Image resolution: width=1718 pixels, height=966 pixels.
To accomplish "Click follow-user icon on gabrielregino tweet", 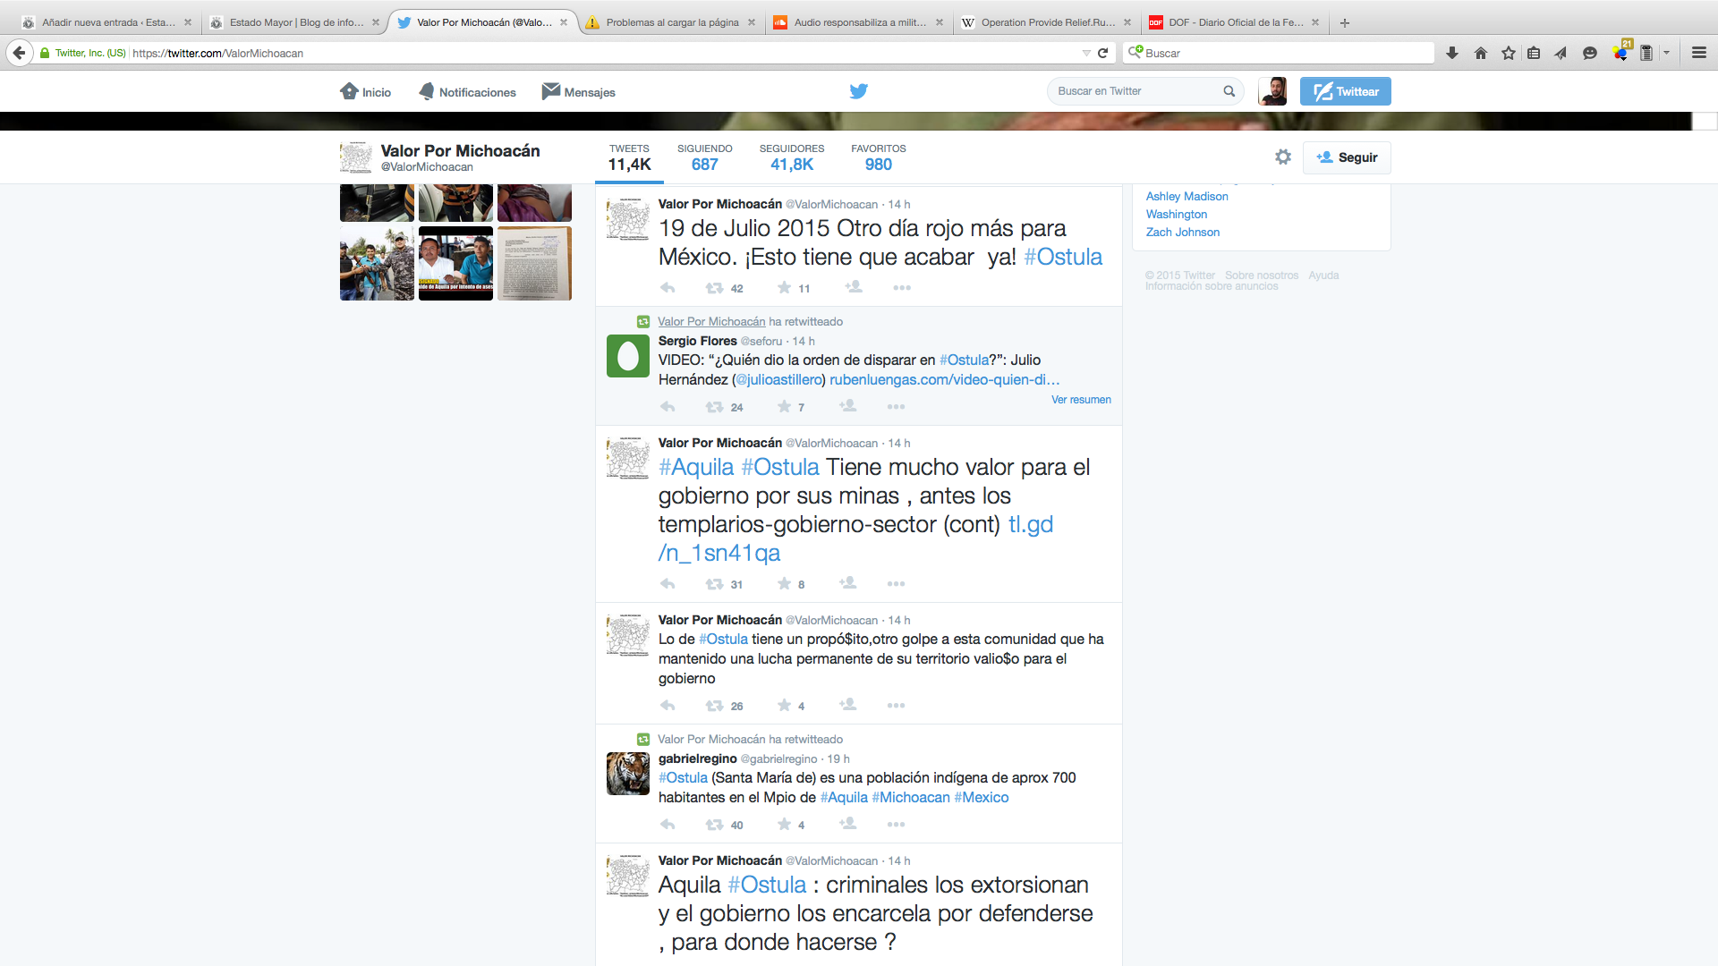I will 847,824.
